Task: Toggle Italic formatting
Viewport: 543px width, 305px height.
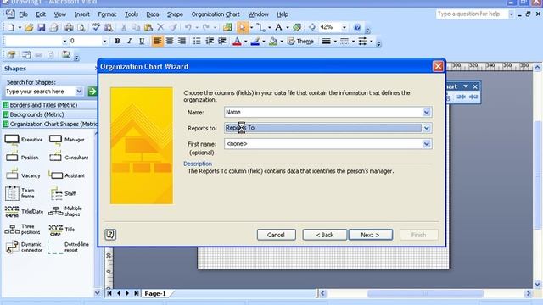Action: tap(130, 42)
